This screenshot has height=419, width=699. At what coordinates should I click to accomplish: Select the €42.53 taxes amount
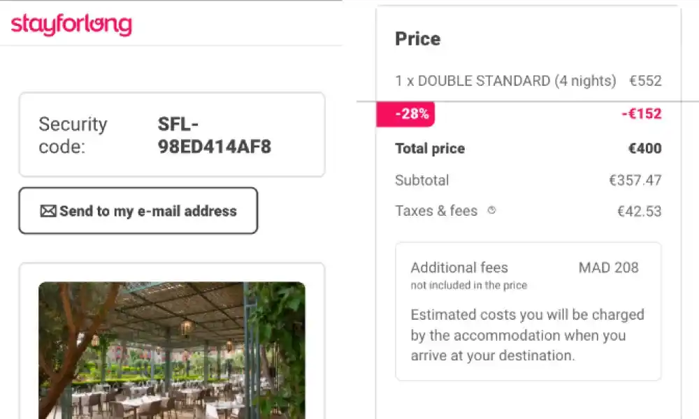(639, 211)
